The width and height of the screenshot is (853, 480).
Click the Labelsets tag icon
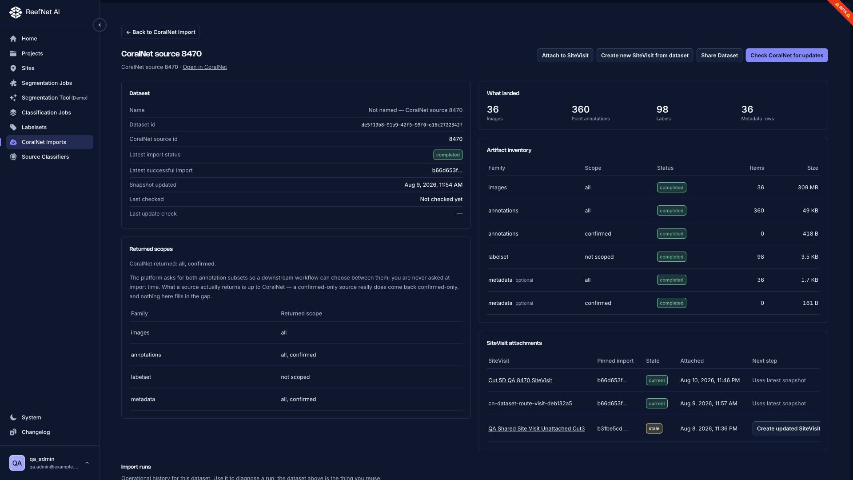tap(13, 127)
